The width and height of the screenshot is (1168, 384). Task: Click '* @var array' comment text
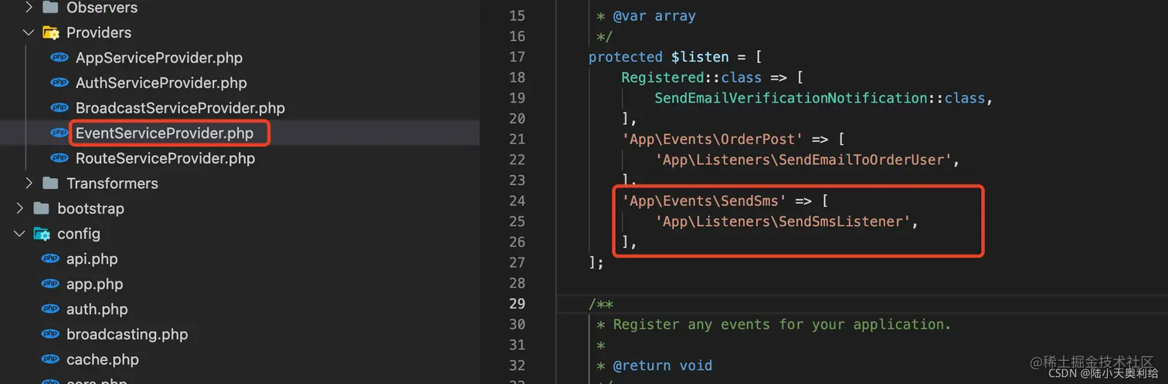pos(646,15)
